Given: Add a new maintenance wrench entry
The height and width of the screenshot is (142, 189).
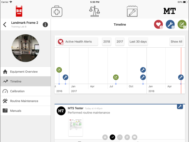Looking at the screenshot, I should (x=170, y=24).
